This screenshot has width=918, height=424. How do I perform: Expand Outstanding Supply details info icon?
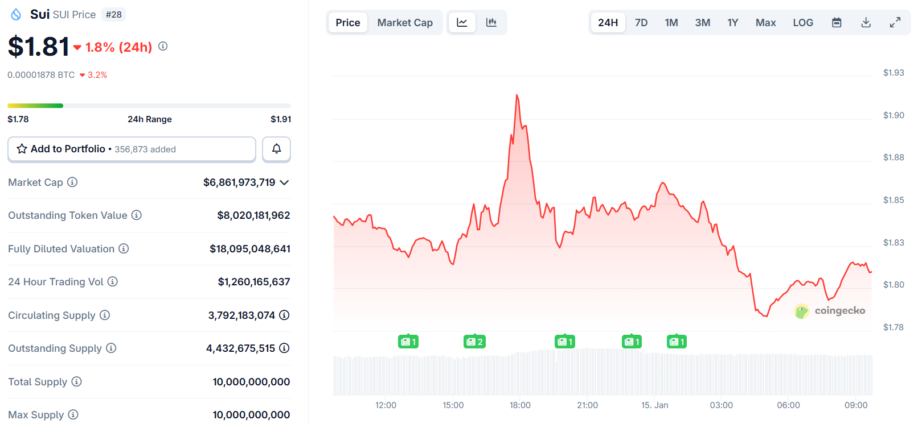(284, 348)
